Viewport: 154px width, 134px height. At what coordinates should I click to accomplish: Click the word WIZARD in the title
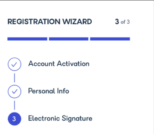77,22
